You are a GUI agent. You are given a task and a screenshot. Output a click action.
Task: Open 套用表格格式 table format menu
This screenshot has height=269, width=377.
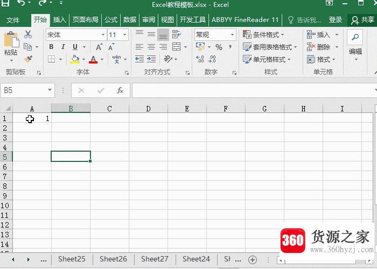click(x=269, y=47)
